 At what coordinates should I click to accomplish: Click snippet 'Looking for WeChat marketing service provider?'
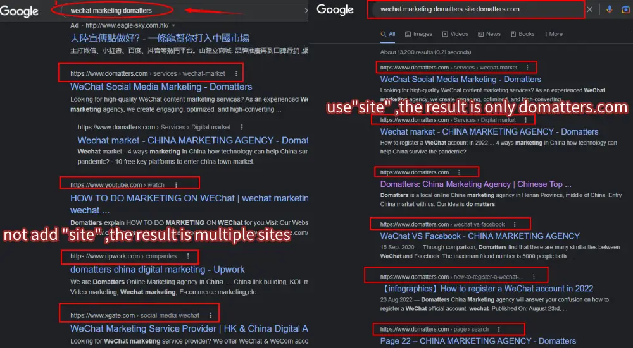[189, 341]
